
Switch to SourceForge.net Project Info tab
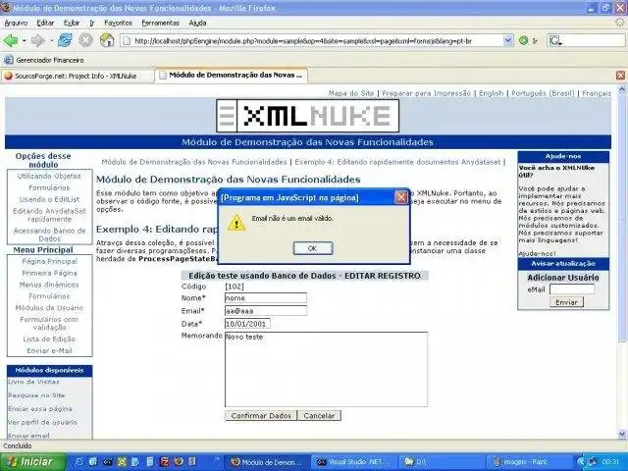[78, 76]
